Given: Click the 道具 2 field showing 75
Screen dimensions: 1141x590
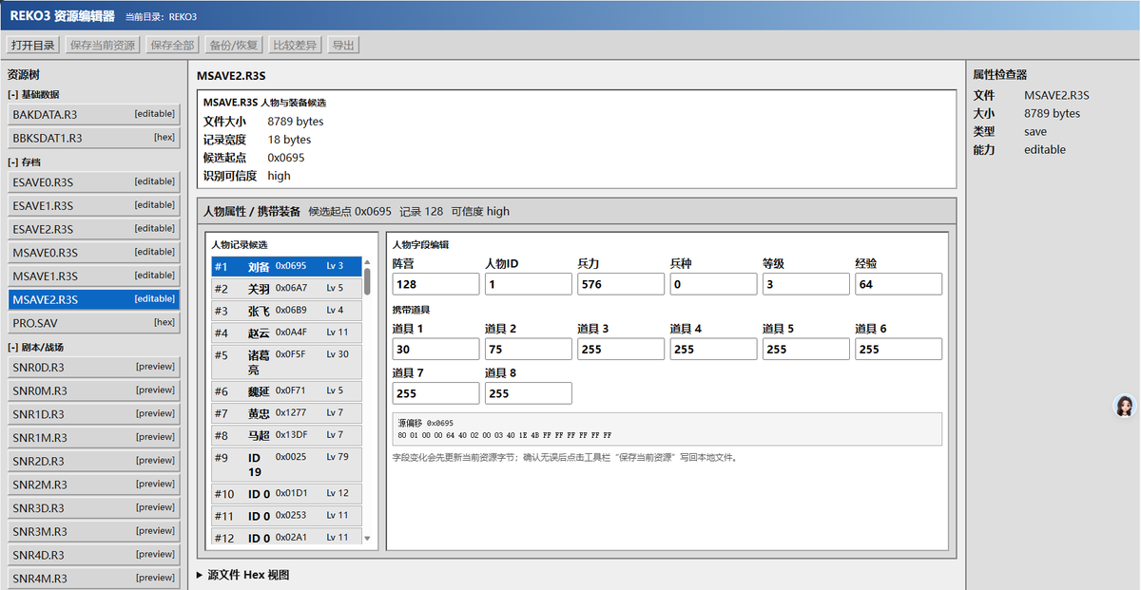Looking at the screenshot, I should click(529, 349).
